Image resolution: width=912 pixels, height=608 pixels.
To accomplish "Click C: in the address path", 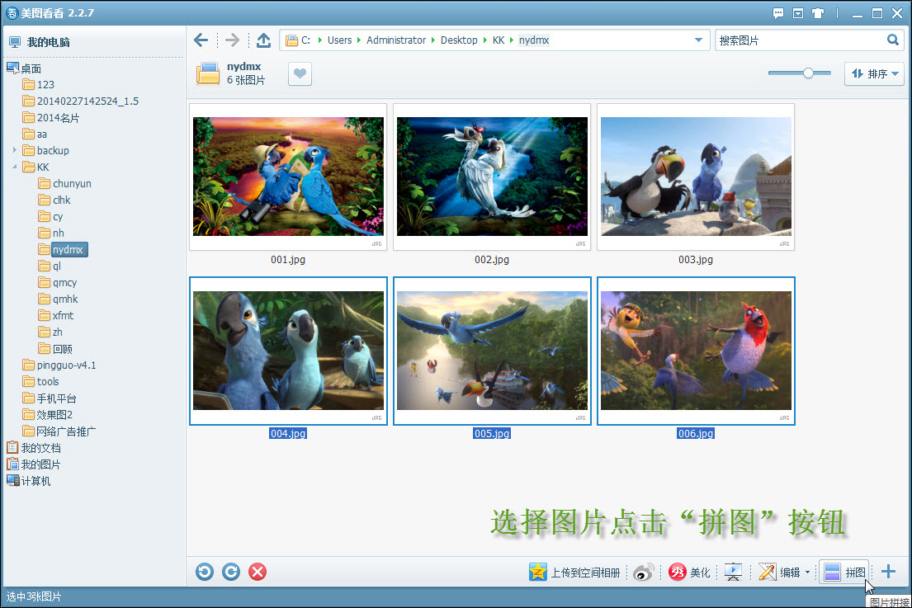I will tap(305, 40).
